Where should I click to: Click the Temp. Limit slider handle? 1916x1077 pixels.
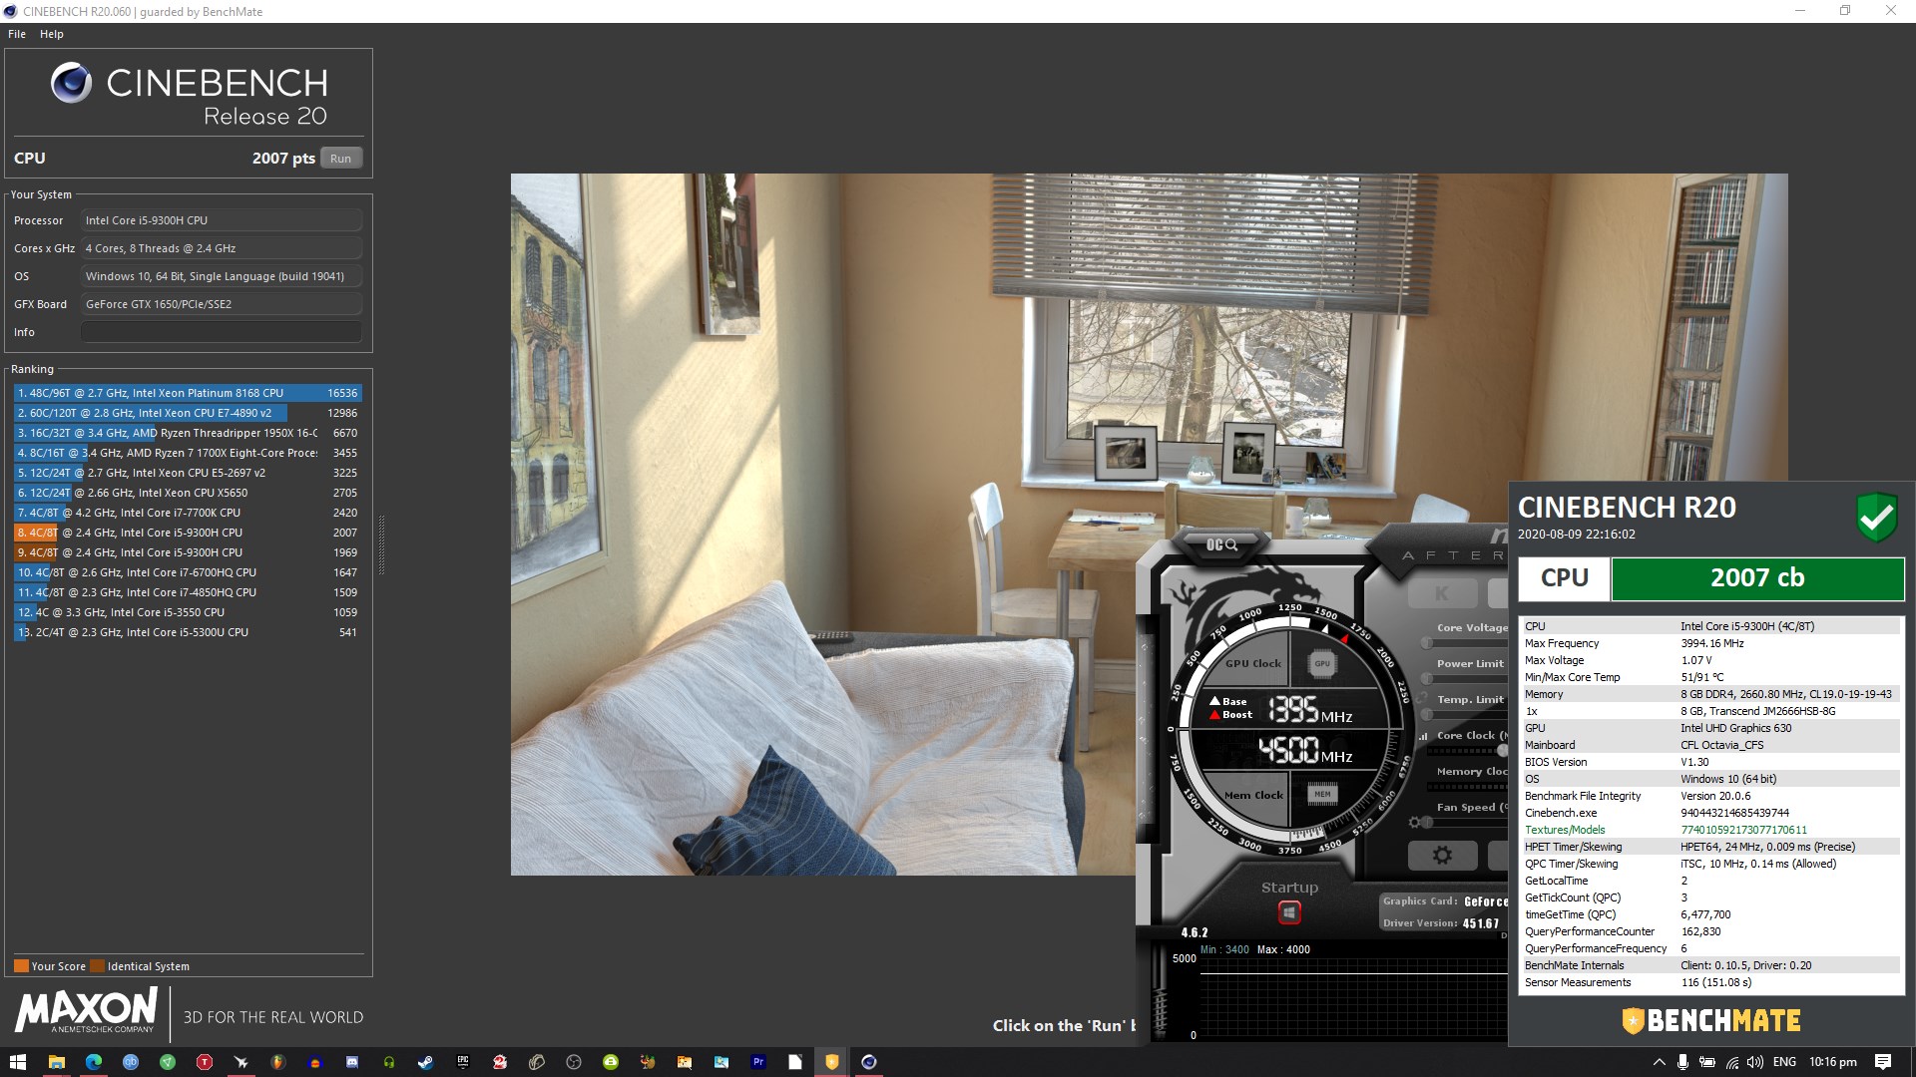pos(1427,715)
